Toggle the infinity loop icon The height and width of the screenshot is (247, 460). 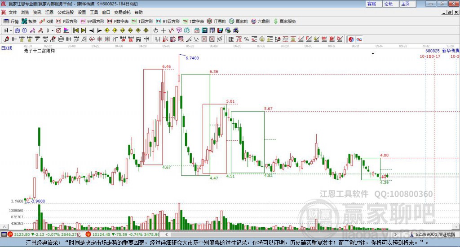tap(359, 39)
